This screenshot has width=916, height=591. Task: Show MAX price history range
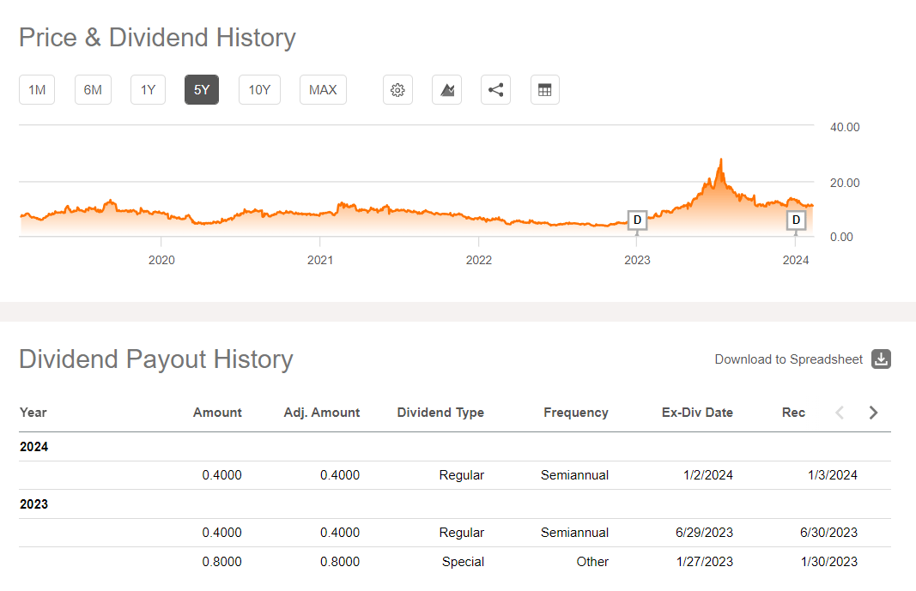tap(323, 90)
